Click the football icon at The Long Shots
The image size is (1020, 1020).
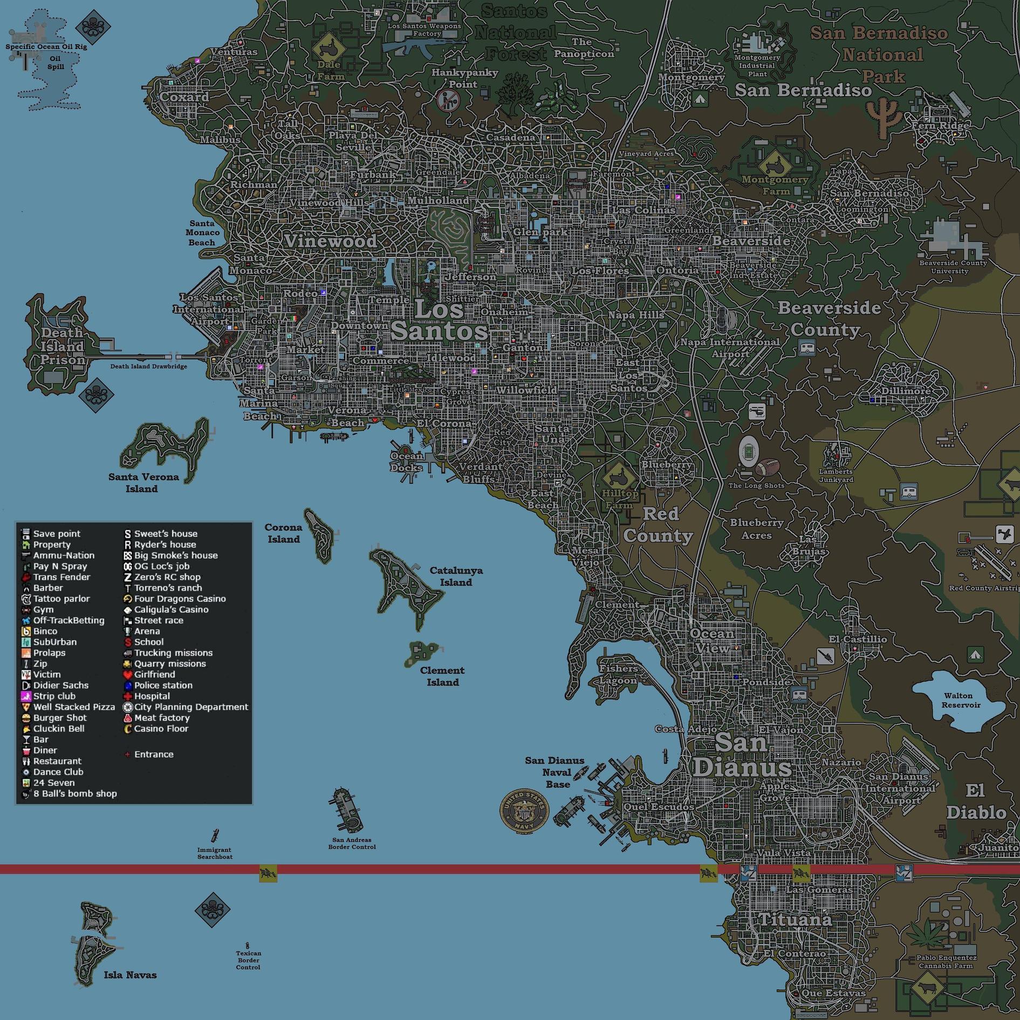[768, 467]
